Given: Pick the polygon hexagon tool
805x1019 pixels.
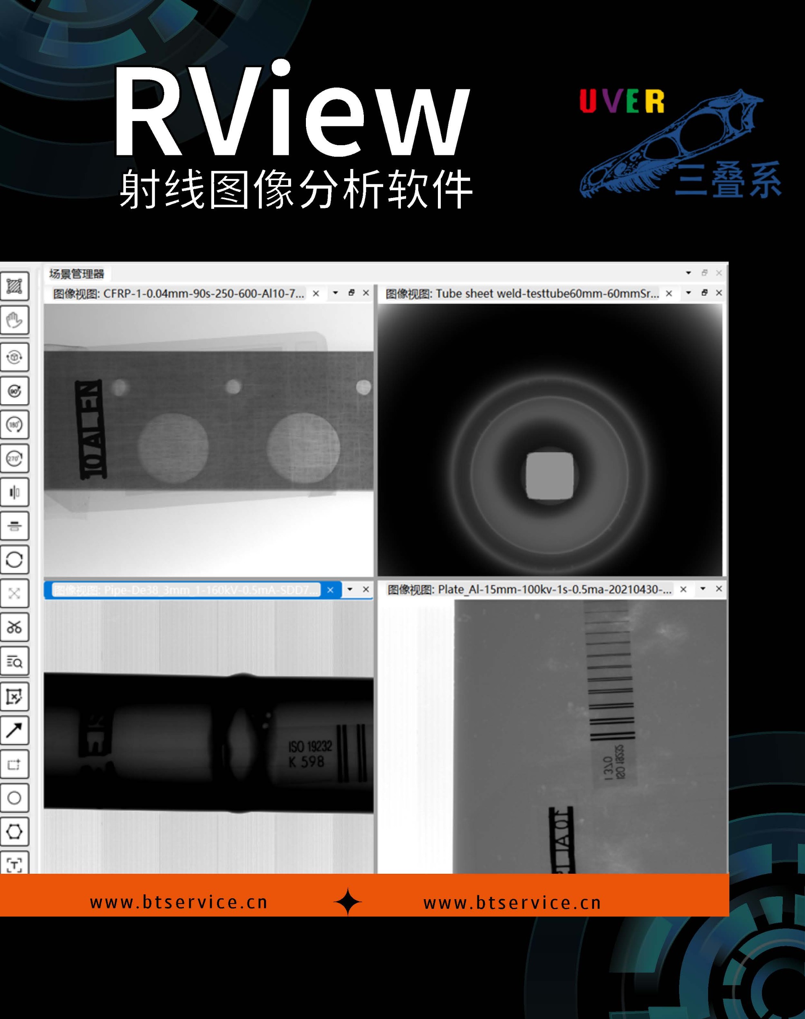Looking at the screenshot, I should pyautogui.click(x=14, y=832).
